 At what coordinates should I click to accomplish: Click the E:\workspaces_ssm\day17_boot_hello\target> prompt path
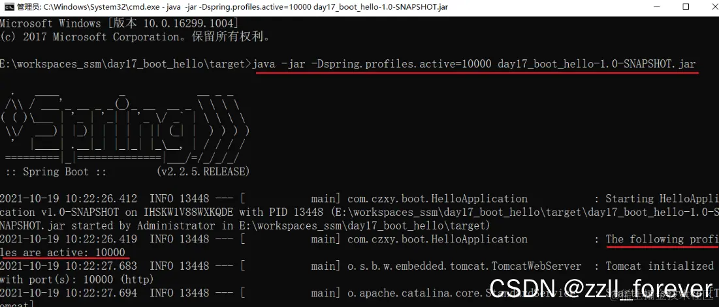pyautogui.click(x=125, y=64)
